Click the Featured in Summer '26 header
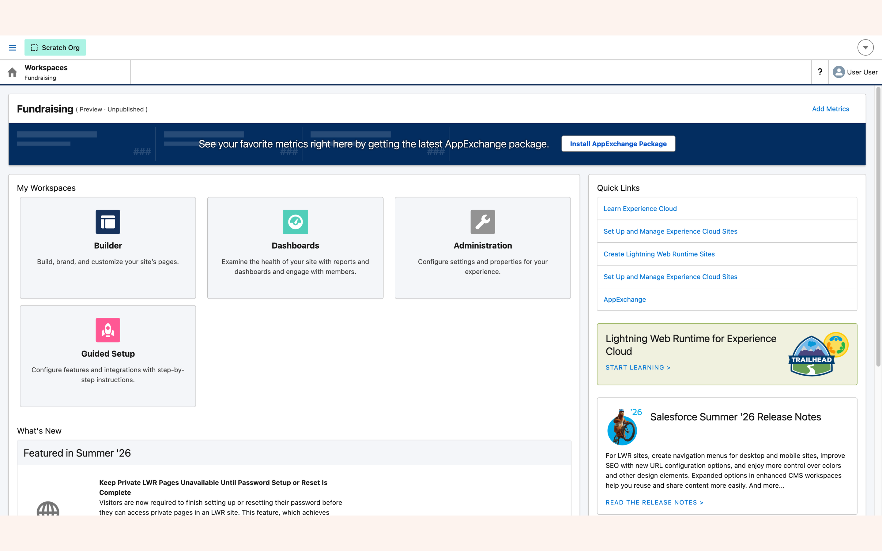882x551 pixels. point(77,453)
